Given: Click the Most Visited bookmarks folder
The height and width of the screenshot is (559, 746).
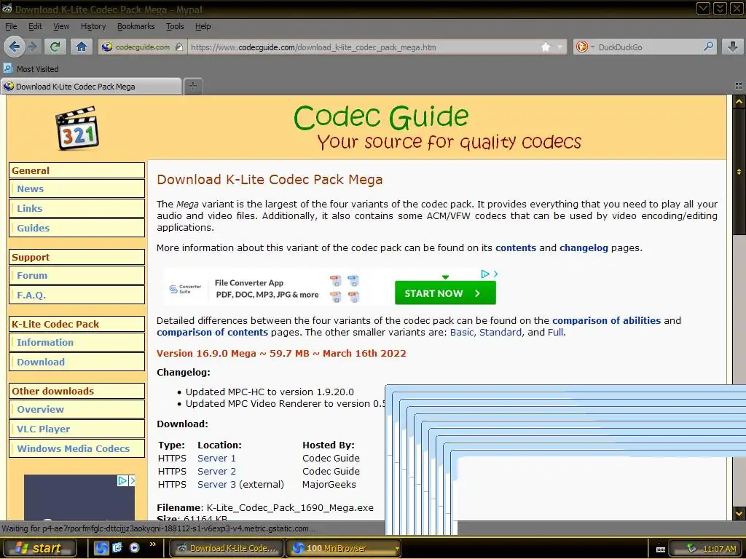Looking at the screenshot, I should (31, 69).
